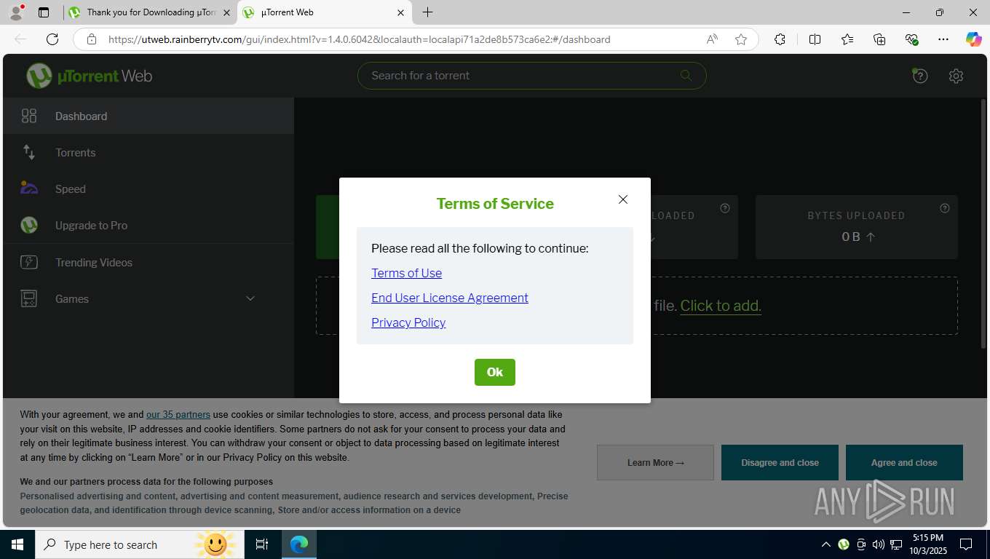Refresh the browser page
The width and height of the screenshot is (990, 559).
52,39
